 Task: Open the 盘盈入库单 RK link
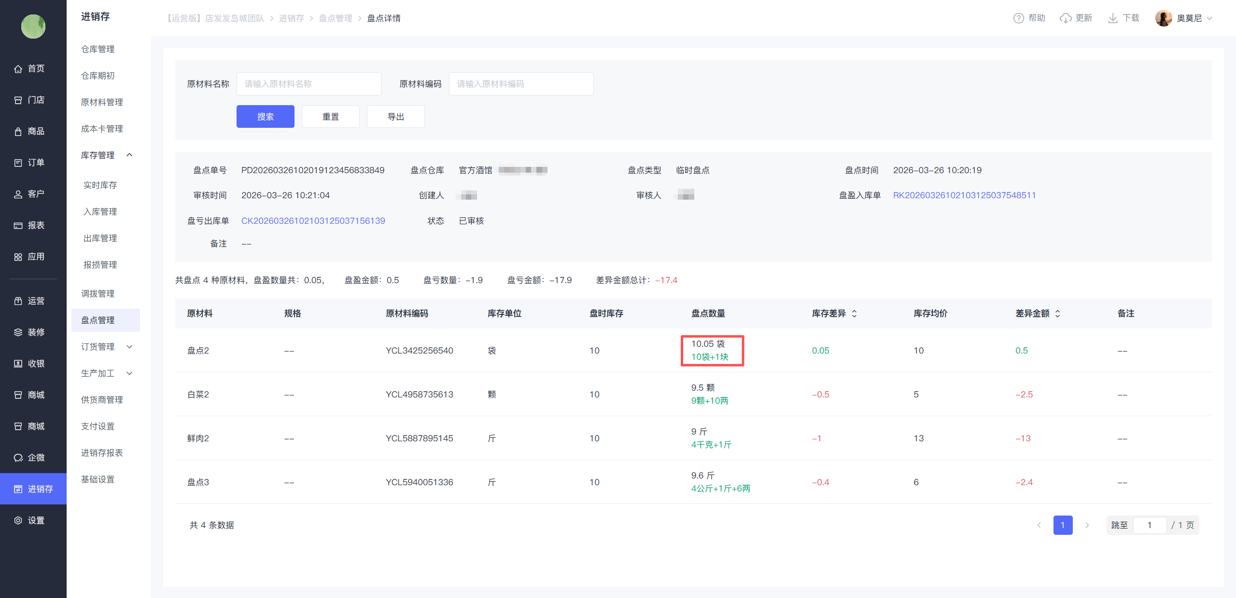pyautogui.click(x=964, y=195)
